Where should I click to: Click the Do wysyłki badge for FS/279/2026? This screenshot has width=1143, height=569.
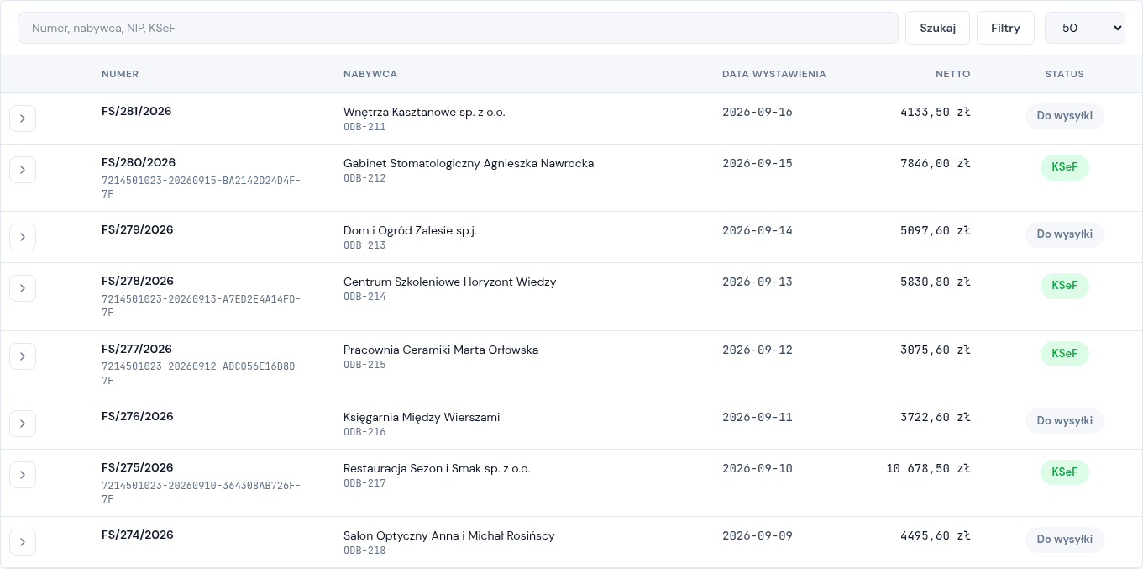point(1065,234)
